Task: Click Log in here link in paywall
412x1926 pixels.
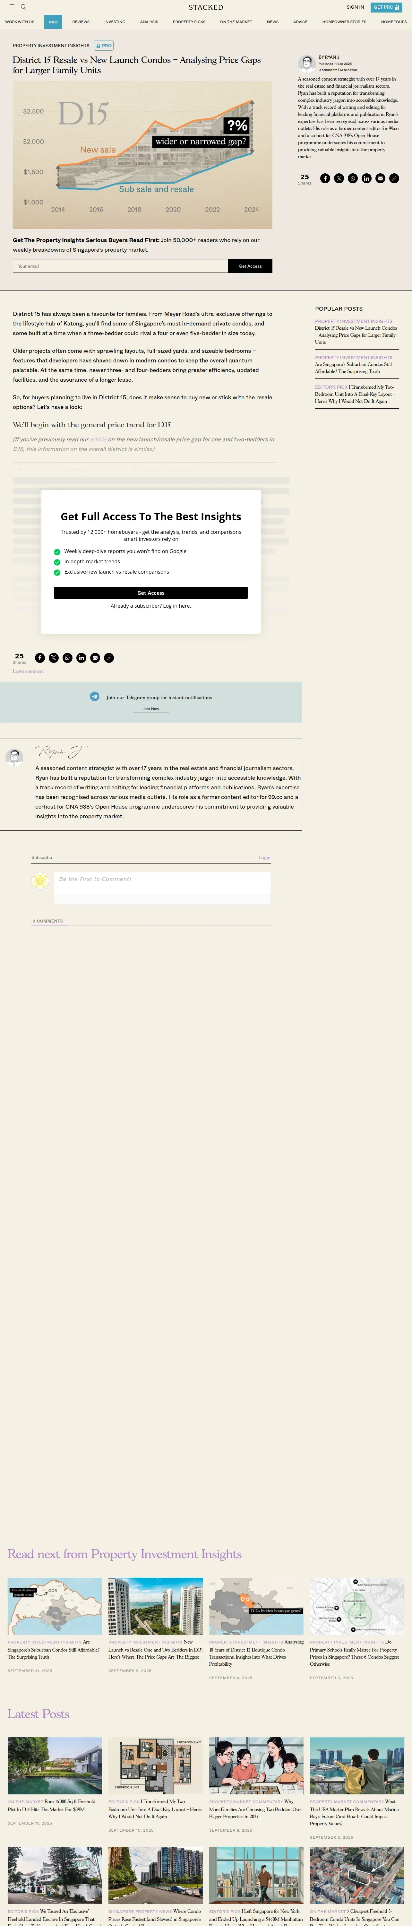Action: [x=176, y=606]
